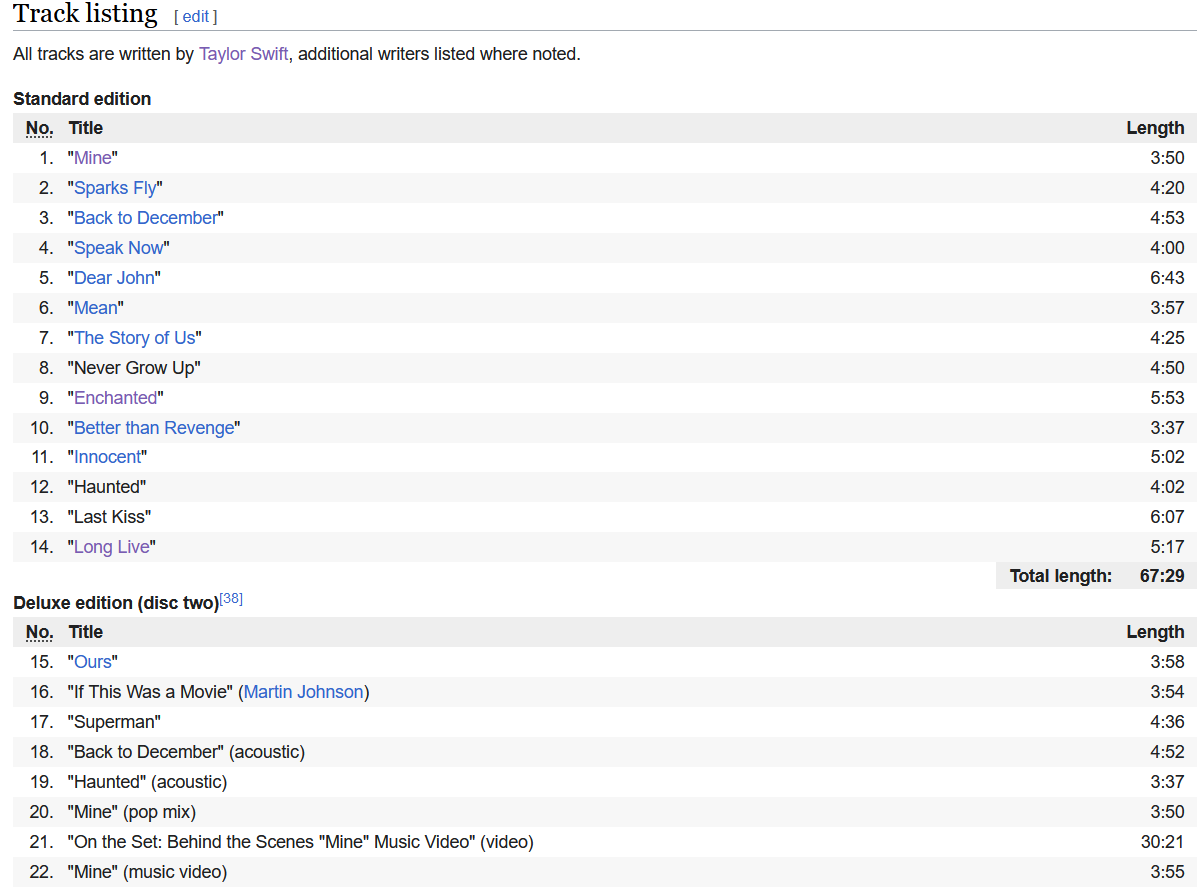Click the No. header in Standard edition table

[40, 128]
